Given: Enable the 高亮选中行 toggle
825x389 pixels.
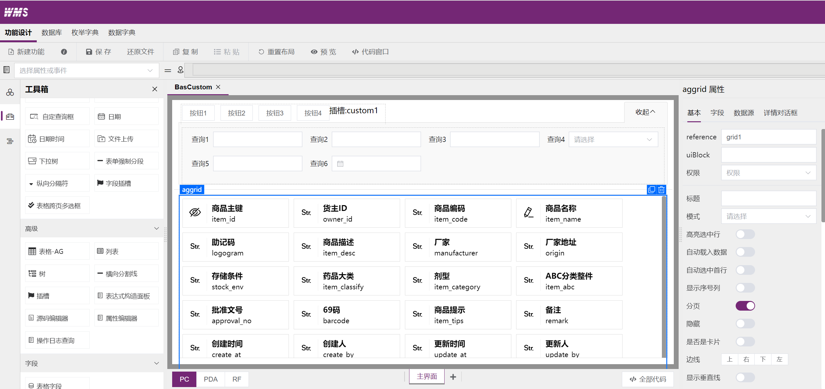Looking at the screenshot, I should (745, 234).
